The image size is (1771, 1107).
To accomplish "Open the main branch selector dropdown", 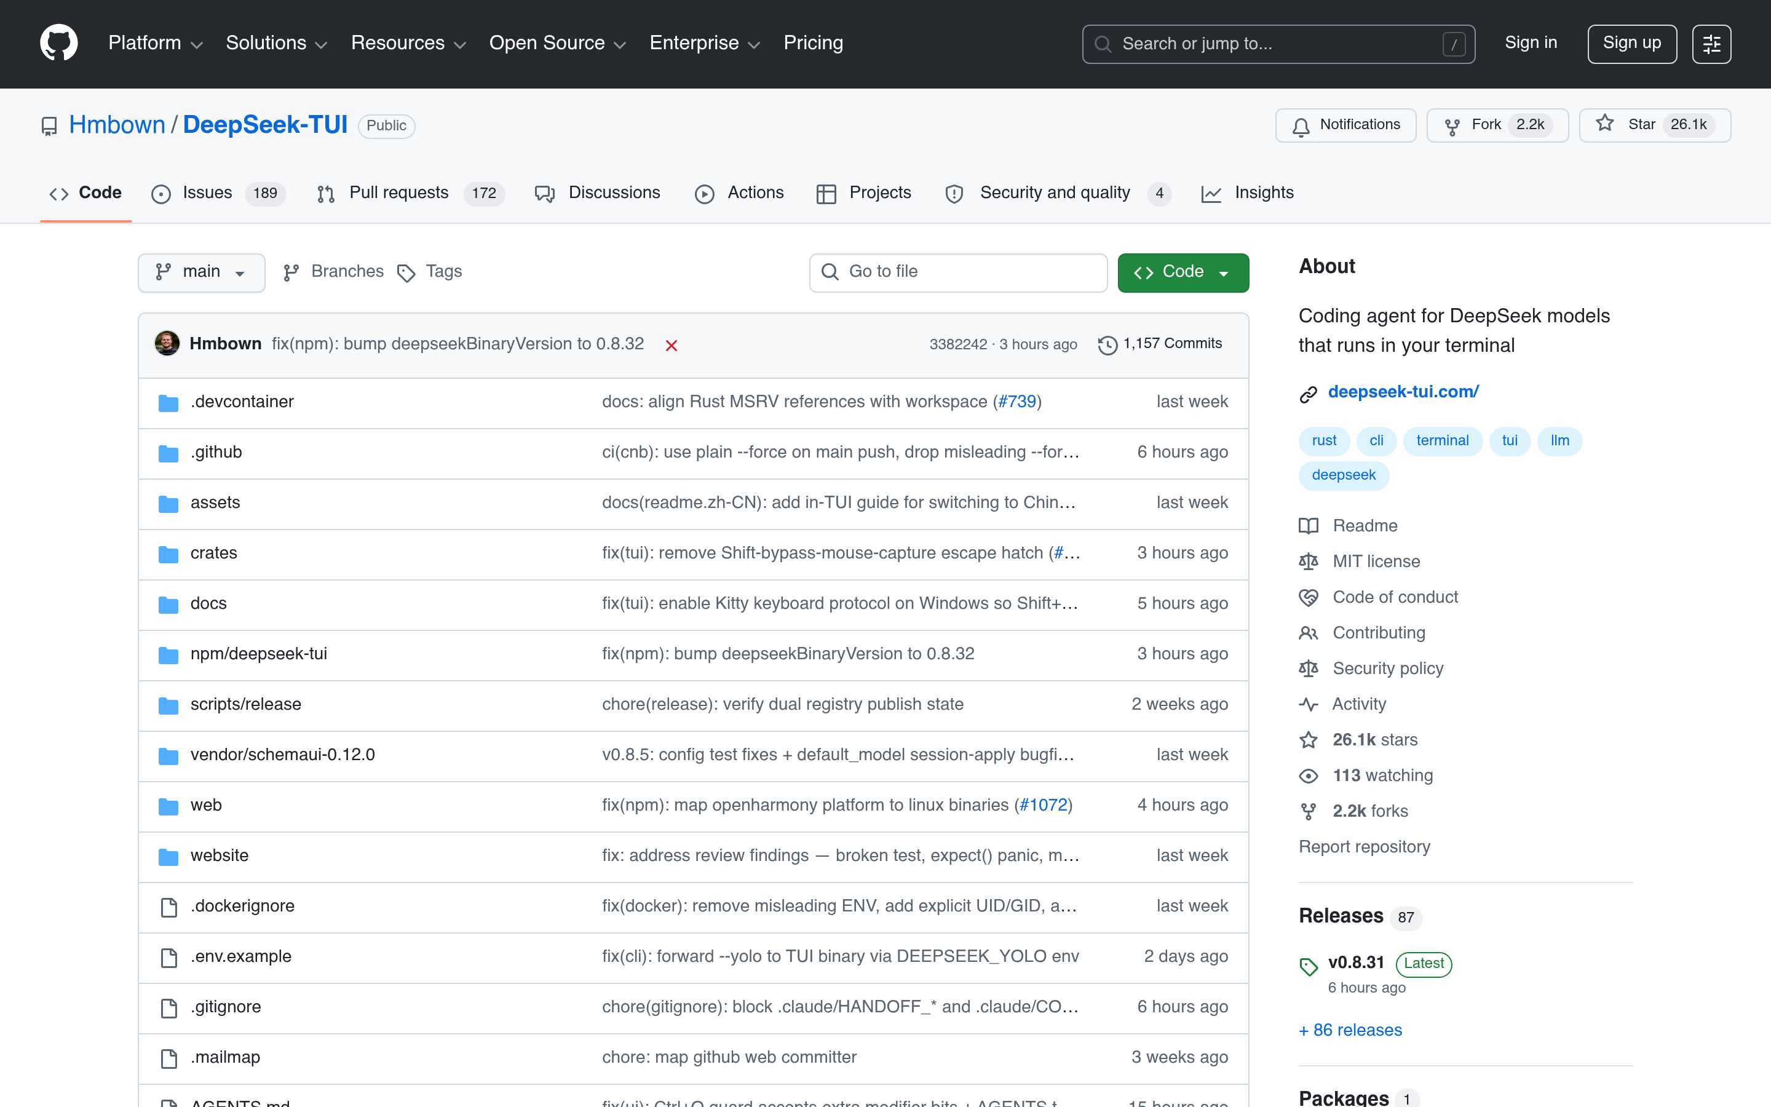I will [x=201, y=272].
